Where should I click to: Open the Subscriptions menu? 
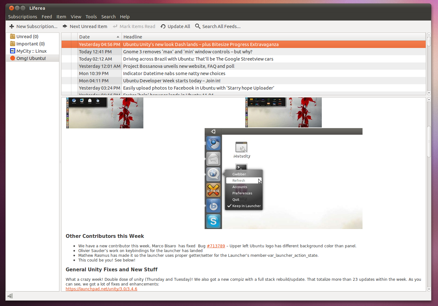pyautogui.click(x=23, y=17)
